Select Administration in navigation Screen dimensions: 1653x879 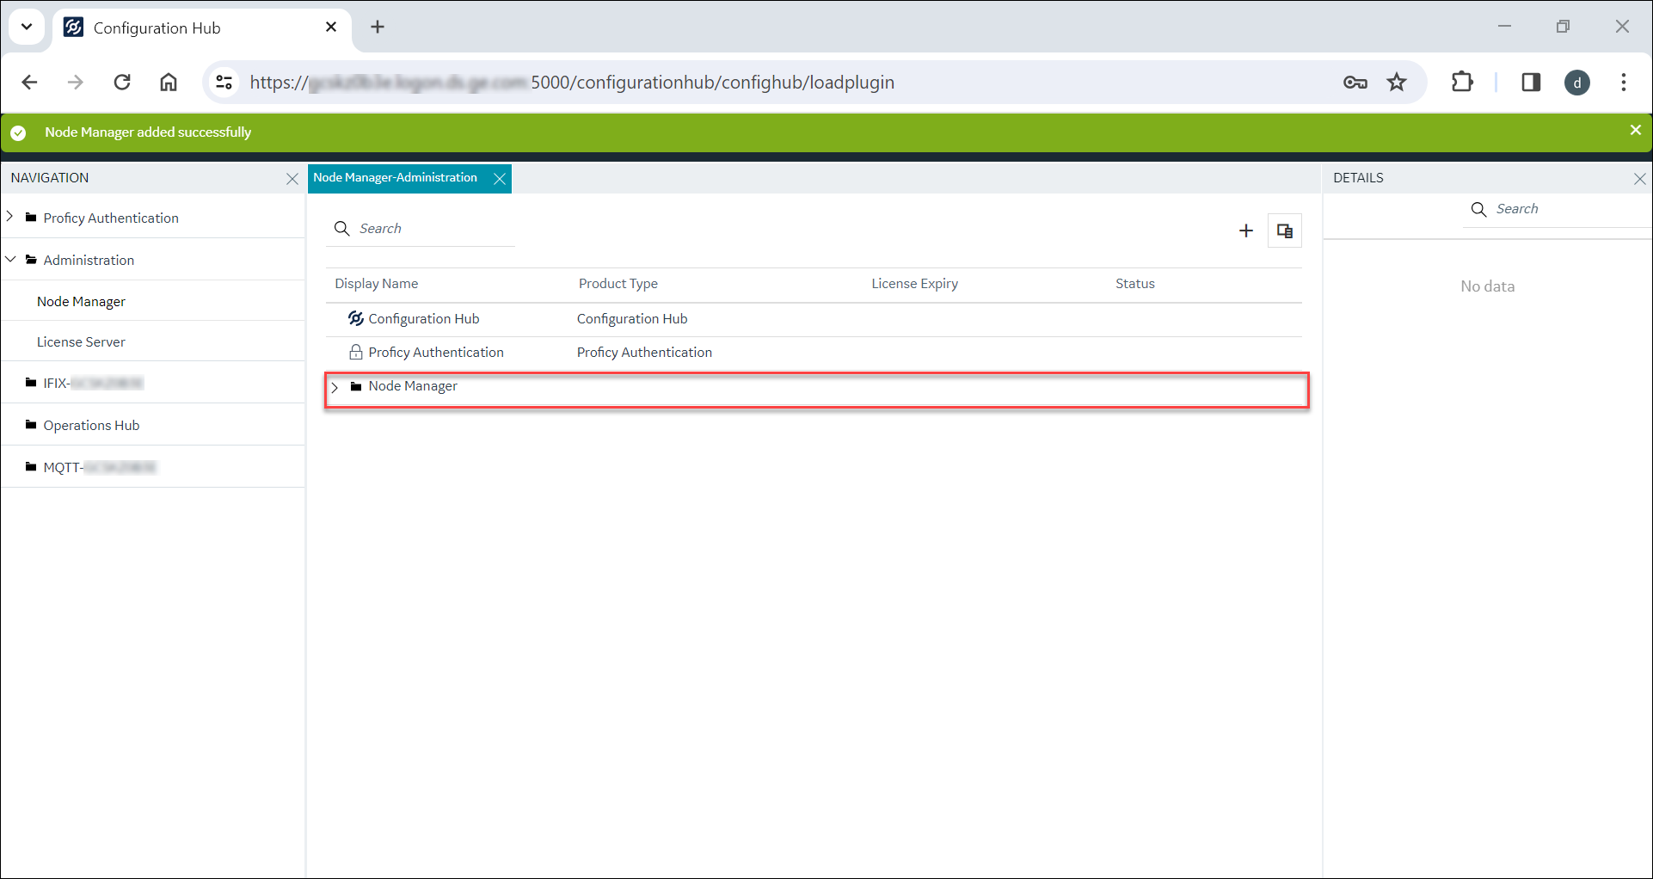tap(89, 260)
